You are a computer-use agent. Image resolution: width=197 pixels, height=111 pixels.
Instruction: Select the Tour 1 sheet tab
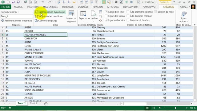[22, 103]
